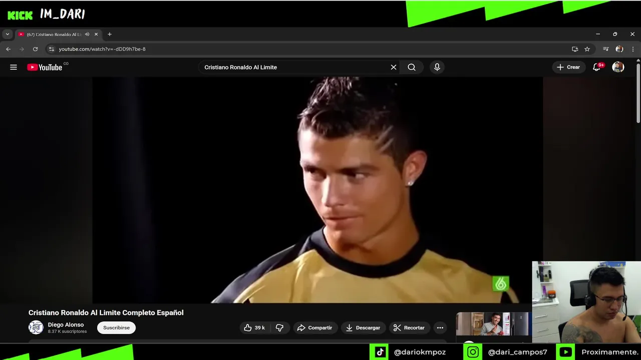Open a new browser tab
The height and width of the screenshot is (360, 641).
(110, 34)
